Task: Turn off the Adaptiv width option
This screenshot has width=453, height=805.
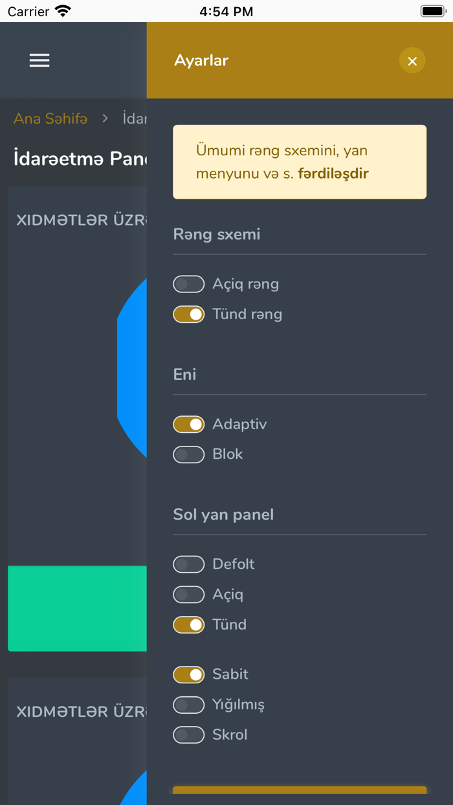Action: 188,424
